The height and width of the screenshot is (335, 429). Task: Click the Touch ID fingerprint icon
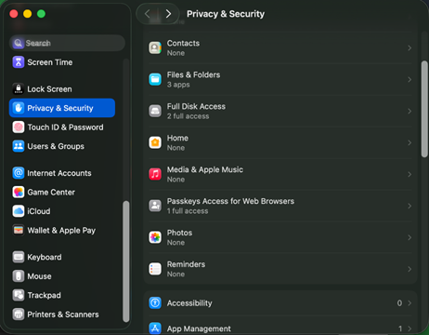19,127
